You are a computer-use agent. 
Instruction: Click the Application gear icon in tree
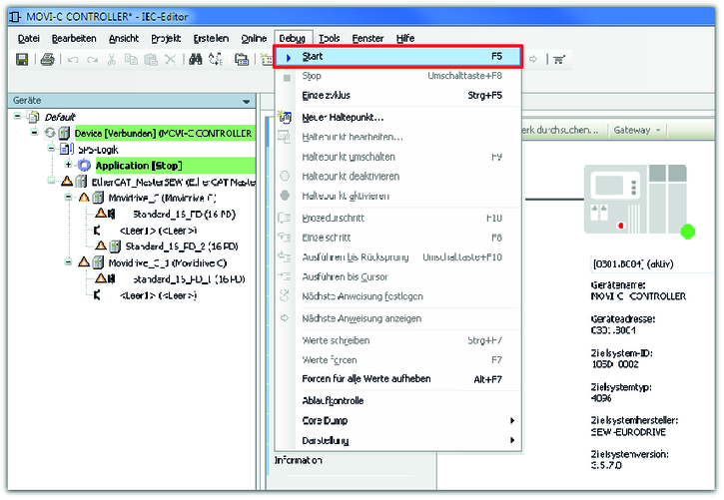tap(84, 165)
